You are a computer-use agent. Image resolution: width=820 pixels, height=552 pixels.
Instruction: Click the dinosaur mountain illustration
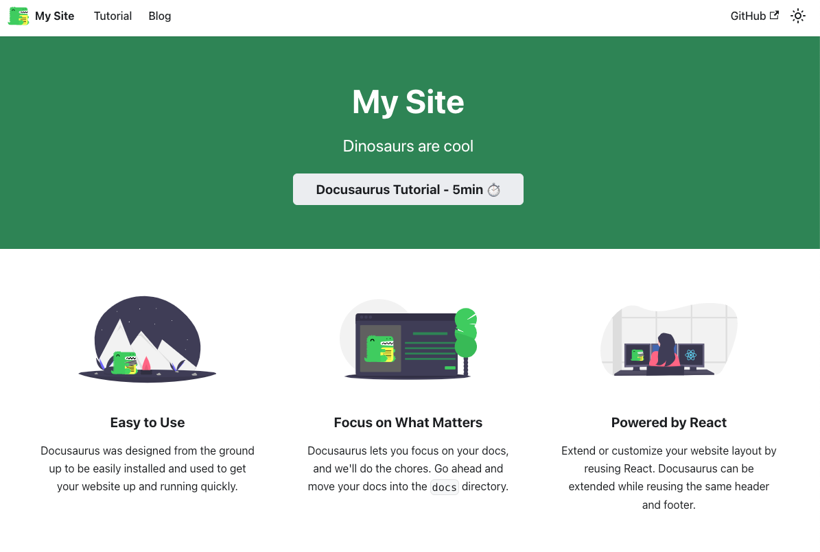tap(148, 339)
